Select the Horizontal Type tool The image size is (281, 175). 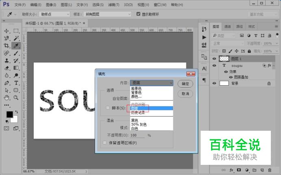[x=16, y=83]
